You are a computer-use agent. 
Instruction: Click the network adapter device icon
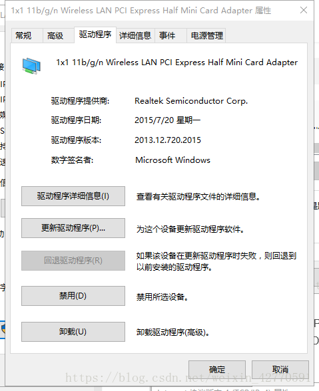click(x=31, y=66)
